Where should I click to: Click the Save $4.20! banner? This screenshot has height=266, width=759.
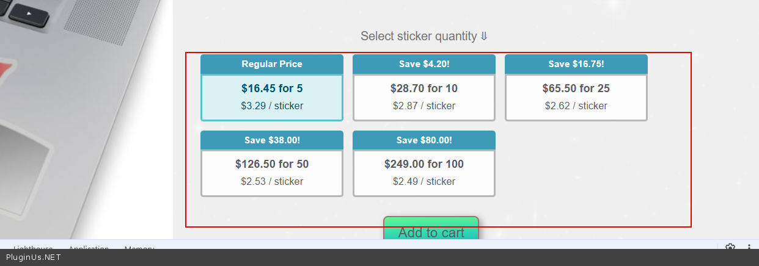click(424, 64)
